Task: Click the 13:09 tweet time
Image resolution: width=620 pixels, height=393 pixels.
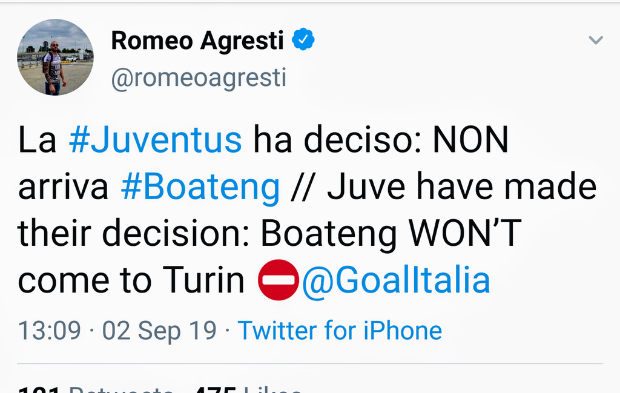Action: pyautogui.click(x=49, y=331)
